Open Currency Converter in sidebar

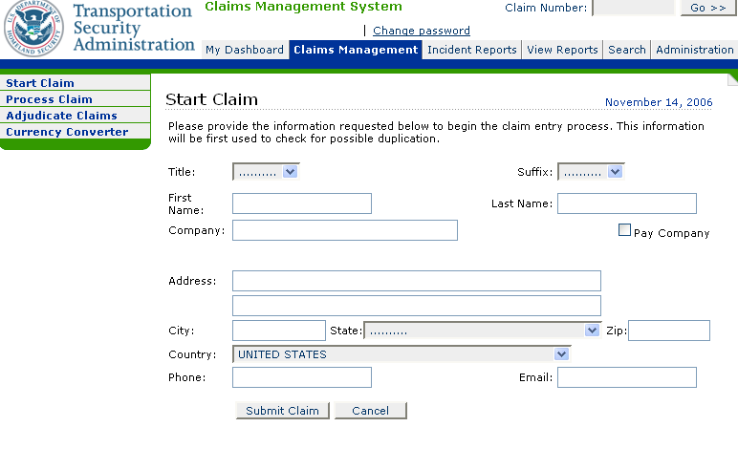pyautogui.click(x=75, y=132)
